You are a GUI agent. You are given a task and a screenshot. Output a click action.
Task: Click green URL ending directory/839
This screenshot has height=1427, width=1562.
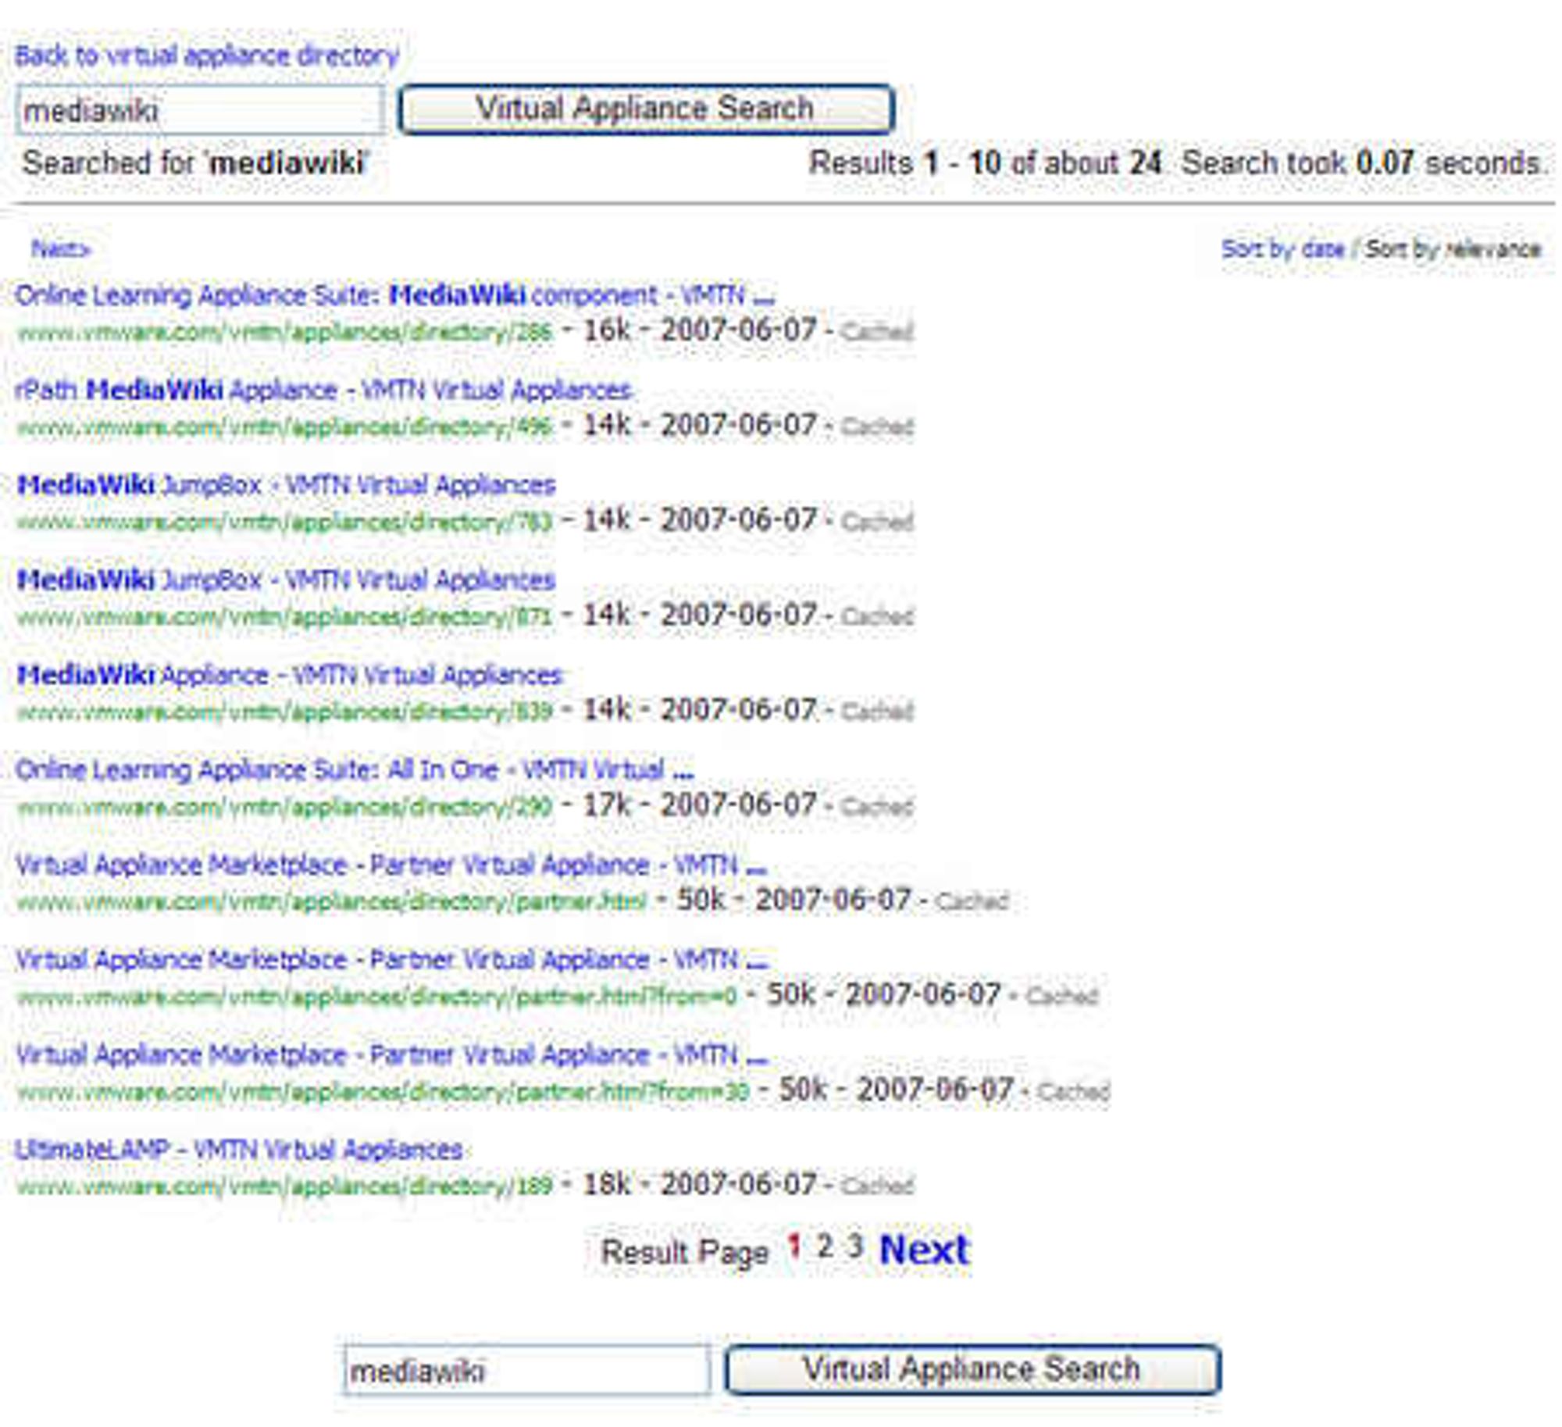[x=284, y=712]
